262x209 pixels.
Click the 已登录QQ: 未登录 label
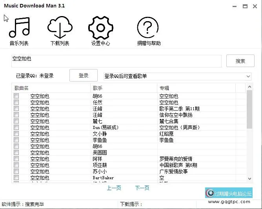point(35,76)
